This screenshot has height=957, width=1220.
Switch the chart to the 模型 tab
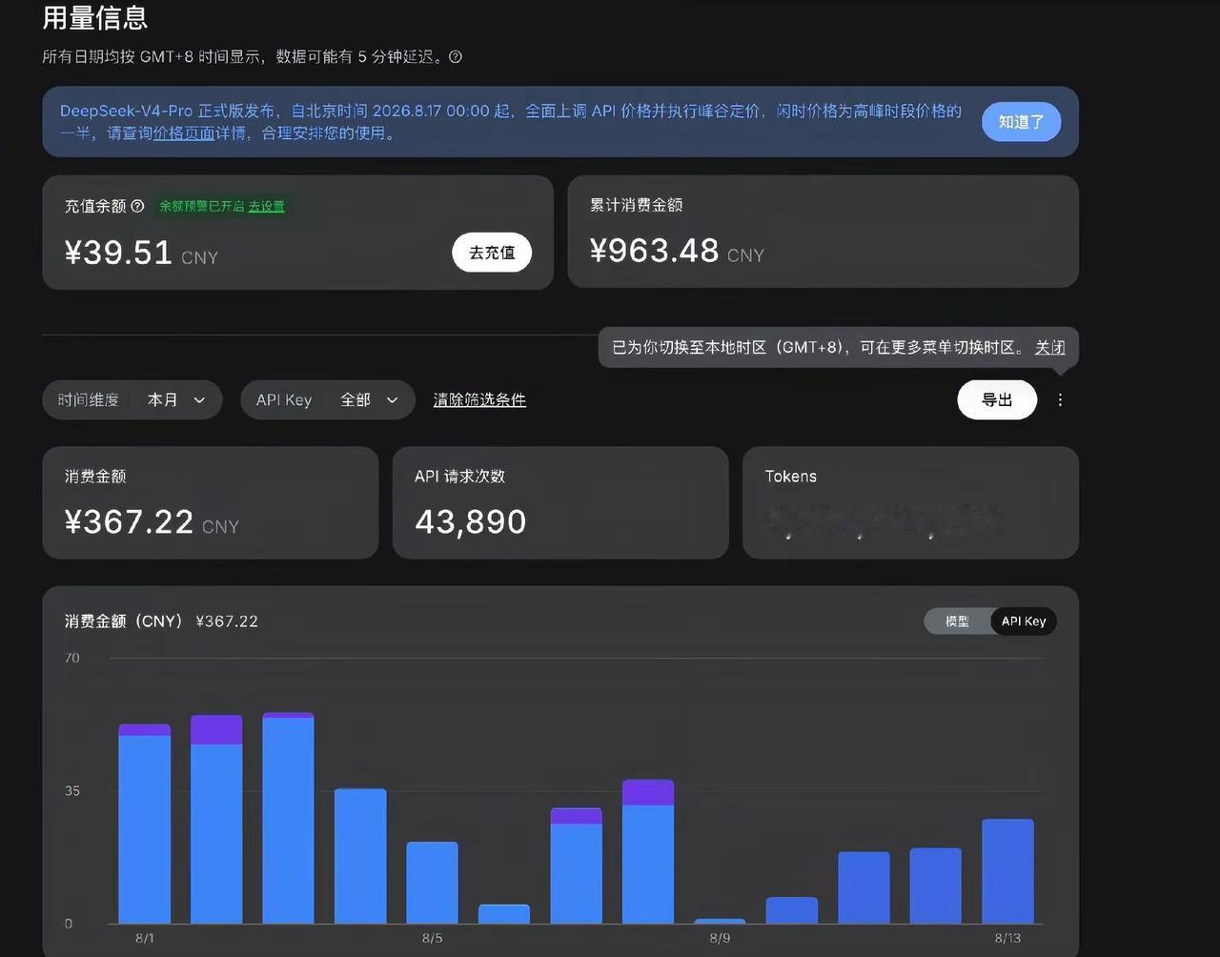click(x=957, y=621)
